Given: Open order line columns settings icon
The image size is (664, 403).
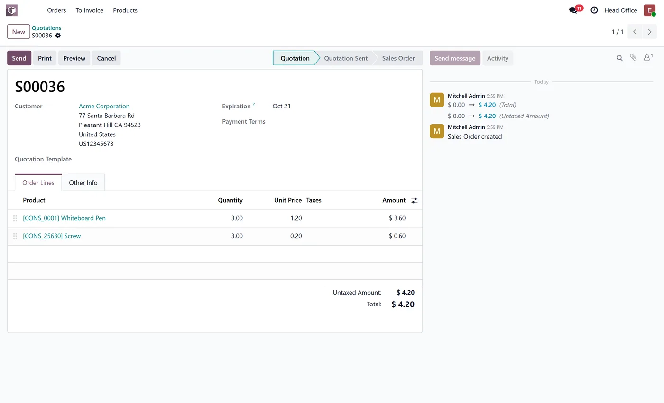Looking at the screenshot, I should pyautogui.click(x=414, y=201).
